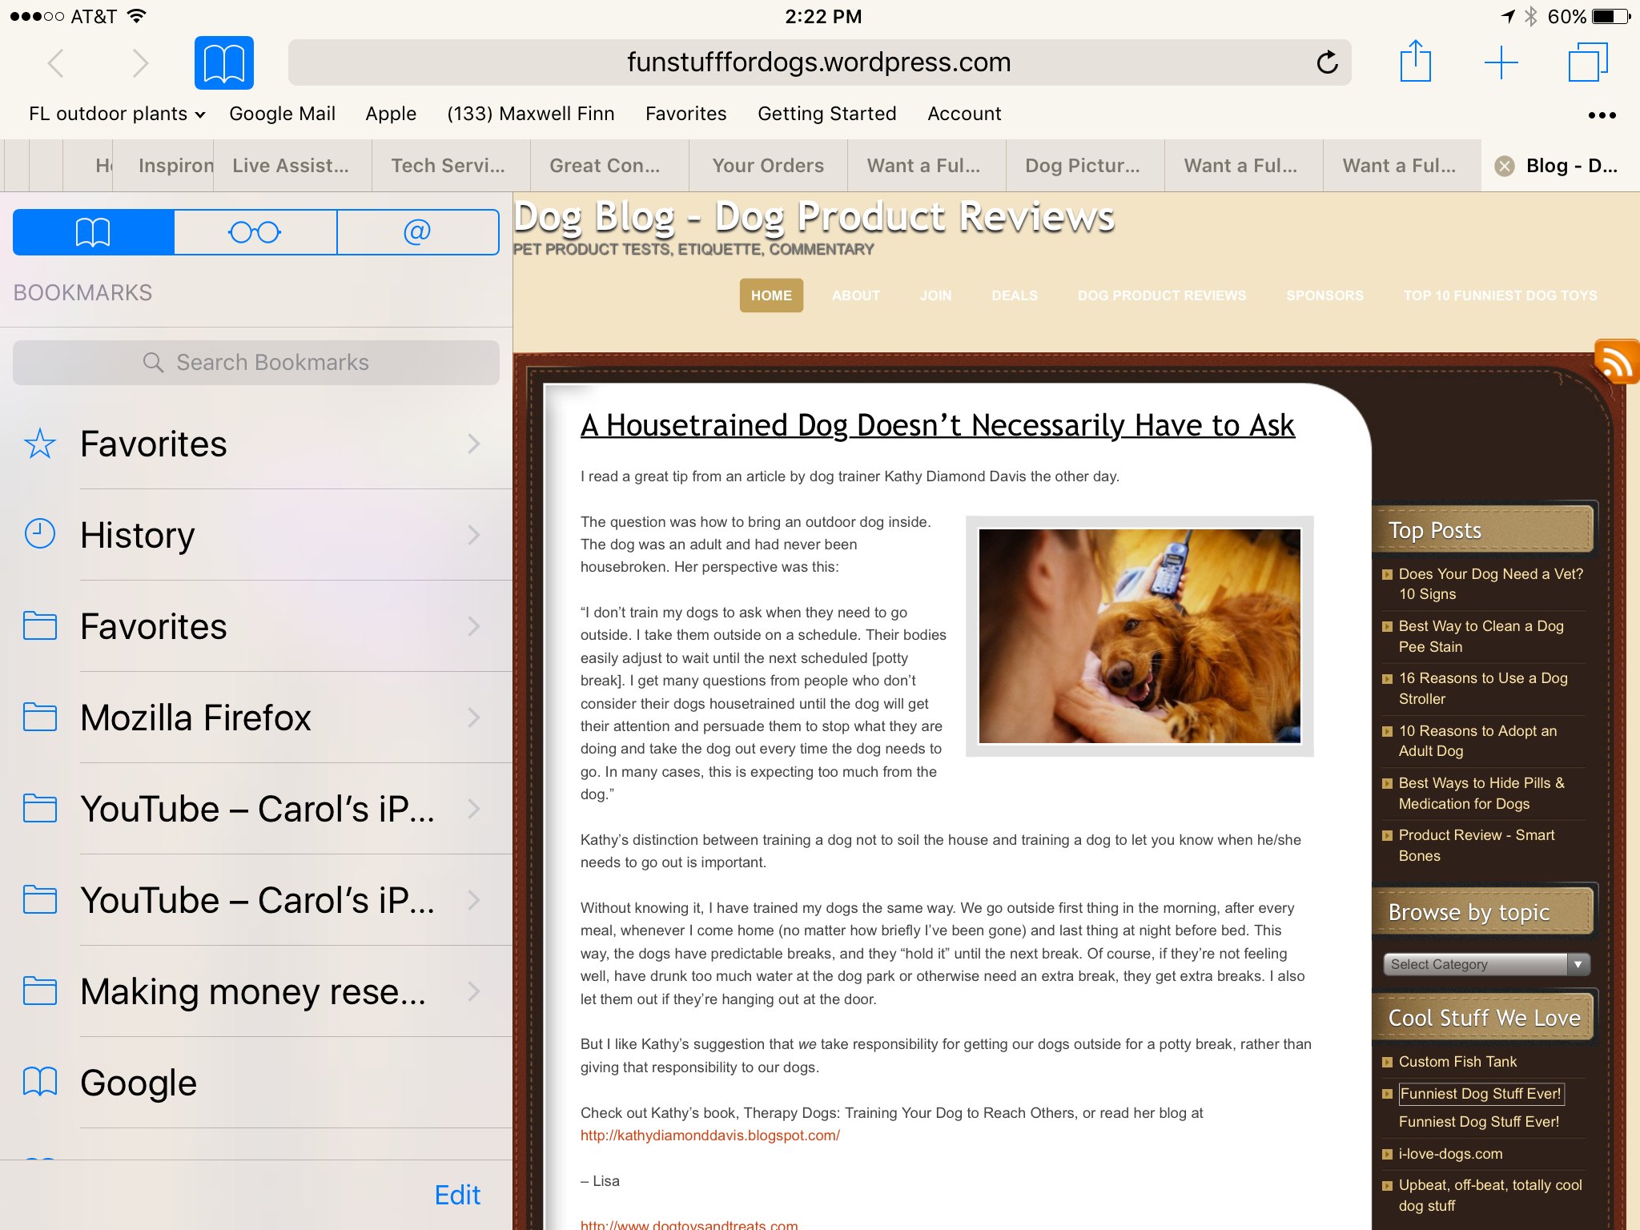
Task: Tap the dog with phone photo
Action: tap(1139, 636)
